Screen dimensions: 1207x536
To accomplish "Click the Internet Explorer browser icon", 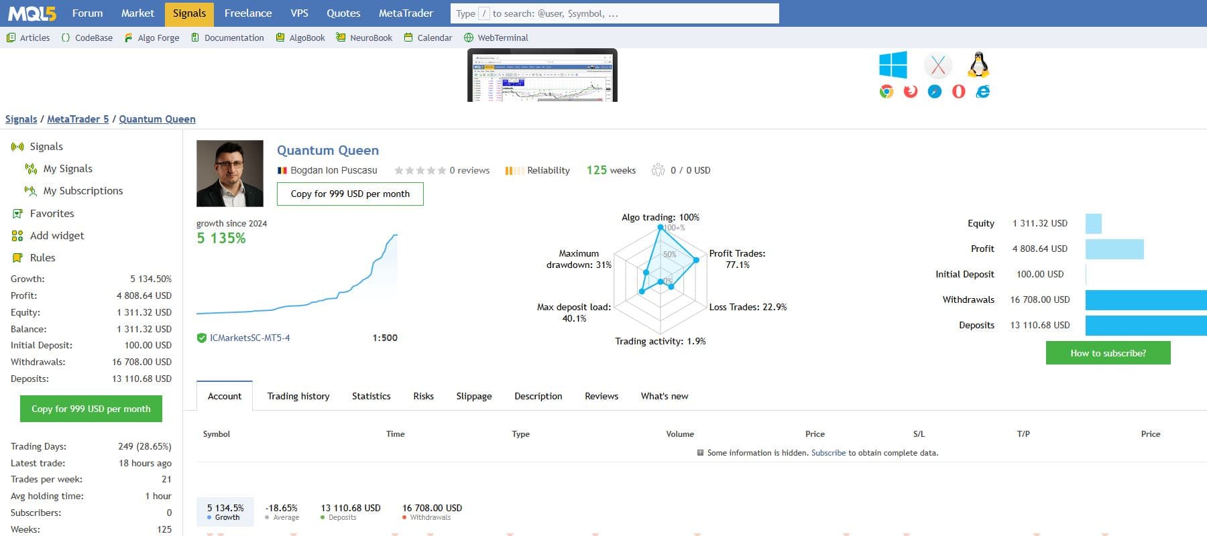I will (983, 92).
